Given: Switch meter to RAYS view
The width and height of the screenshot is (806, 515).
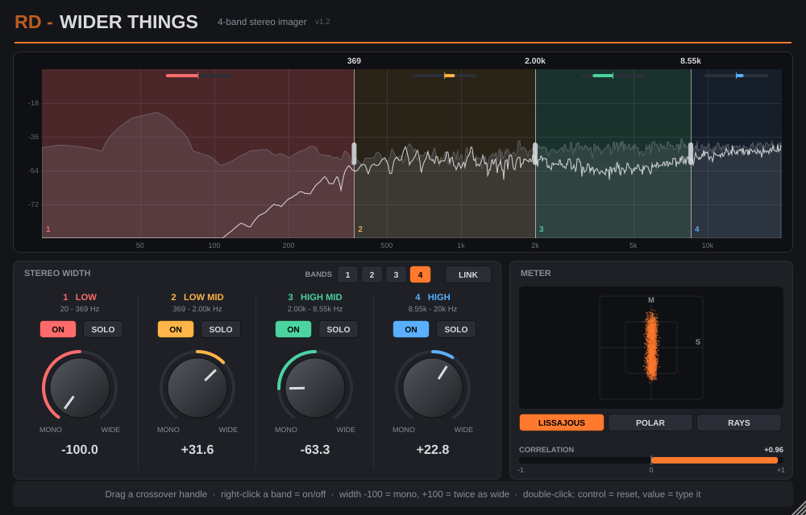Looking at the screenshot, I should point(739,422).
